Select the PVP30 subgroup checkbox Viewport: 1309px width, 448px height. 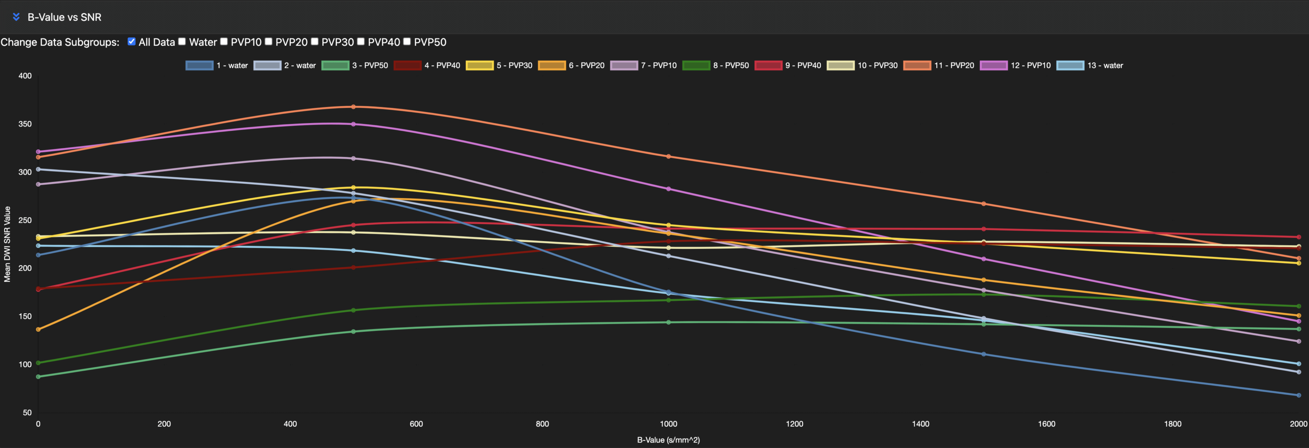pos(315,42)
